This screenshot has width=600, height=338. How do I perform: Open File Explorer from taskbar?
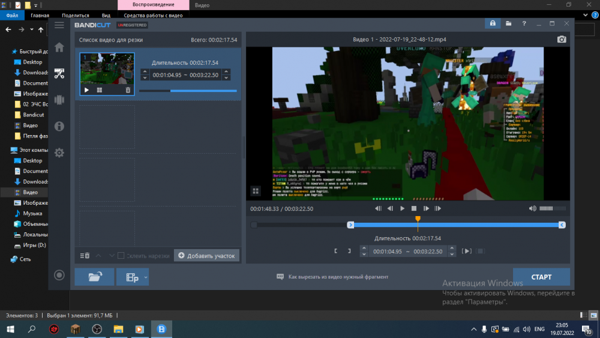pyautogui.click(x=118, y=329)
